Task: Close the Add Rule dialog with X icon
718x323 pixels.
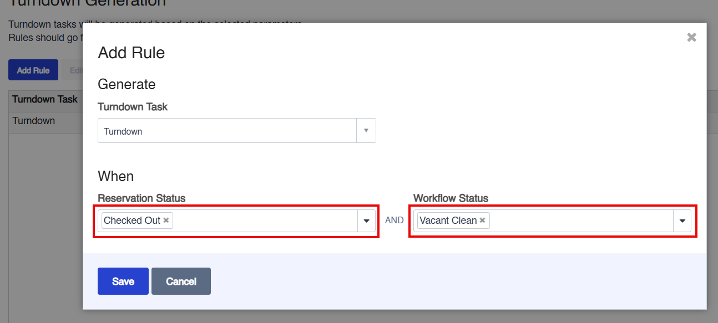Action: (x=691, y=37)
